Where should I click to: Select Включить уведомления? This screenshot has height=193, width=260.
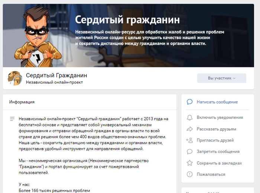coord(220,118)
